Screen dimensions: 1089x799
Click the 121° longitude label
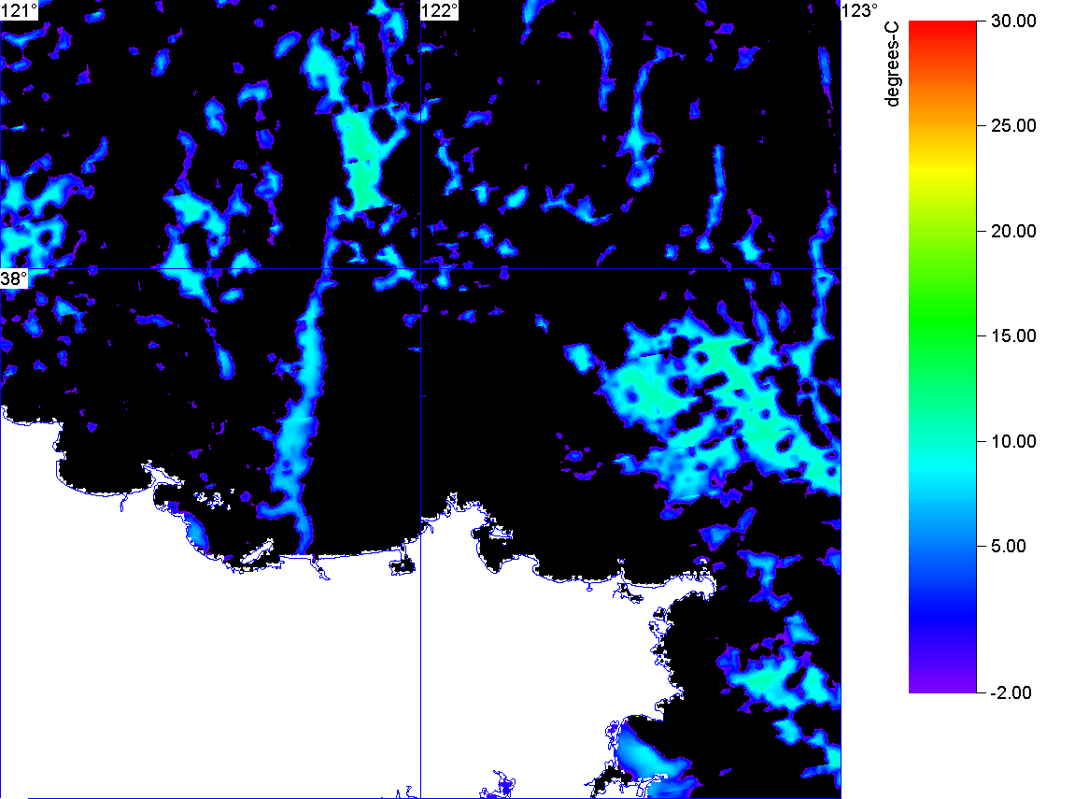(x=19, y=10)
